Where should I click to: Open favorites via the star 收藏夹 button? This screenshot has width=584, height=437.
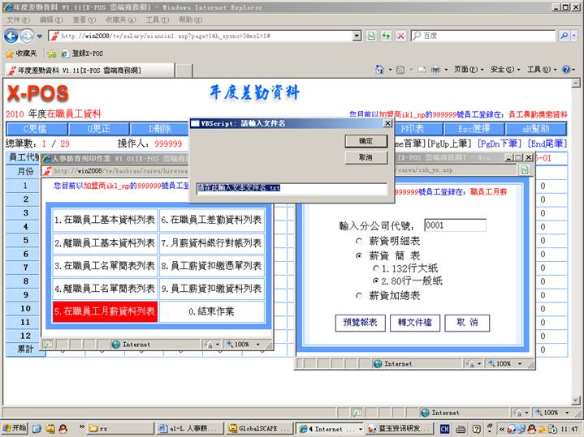click(20, 54)
